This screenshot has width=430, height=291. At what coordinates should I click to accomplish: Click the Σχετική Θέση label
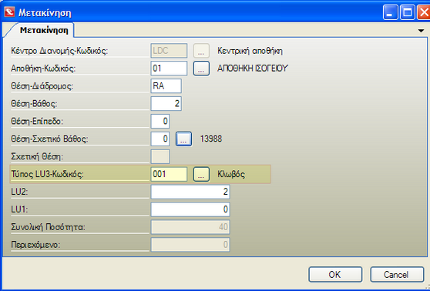point(37,157)
